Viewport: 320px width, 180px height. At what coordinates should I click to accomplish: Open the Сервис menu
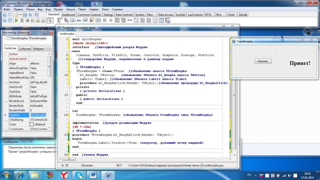point(94,9)
